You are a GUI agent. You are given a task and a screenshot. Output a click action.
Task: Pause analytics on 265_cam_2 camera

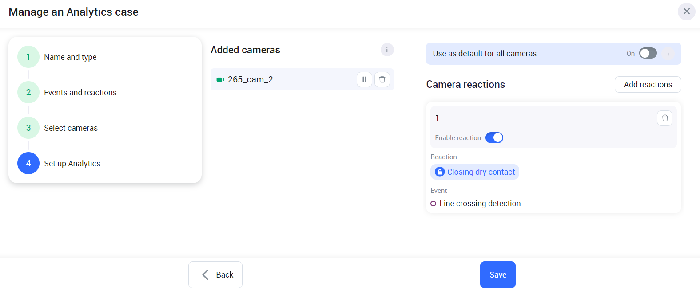[364, 80]
